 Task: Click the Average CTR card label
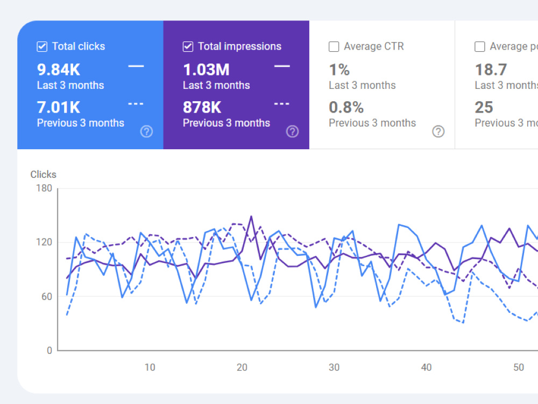point(374,46)
